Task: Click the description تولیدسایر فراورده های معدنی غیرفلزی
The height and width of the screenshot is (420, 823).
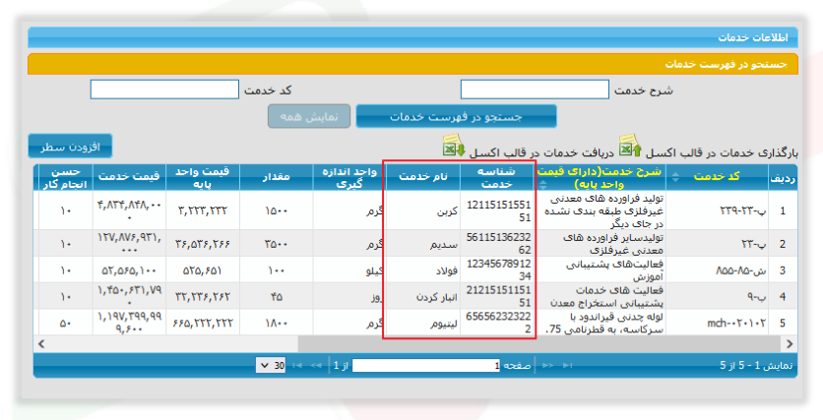Action: pos(613,244)
